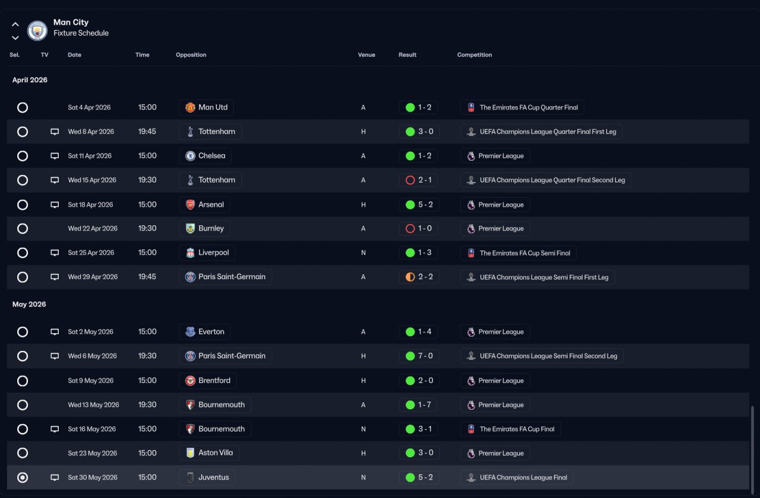Open The Emirates FA Cup Final competition

[511, 429]
